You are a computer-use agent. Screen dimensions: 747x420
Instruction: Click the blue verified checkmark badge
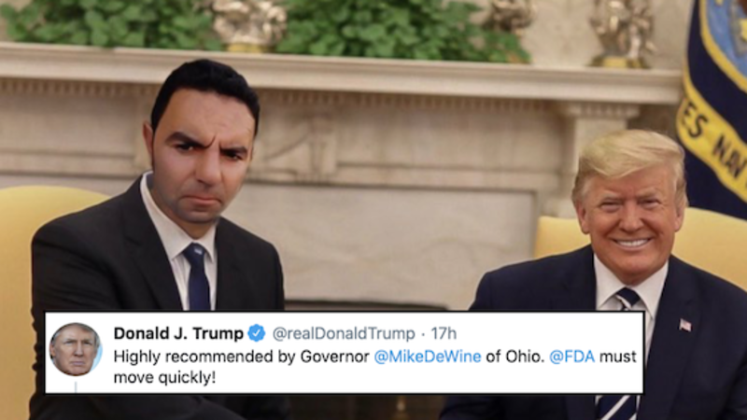(x=257, y=333)
